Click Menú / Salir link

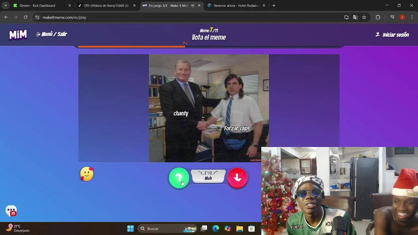(x=52, y=34)
